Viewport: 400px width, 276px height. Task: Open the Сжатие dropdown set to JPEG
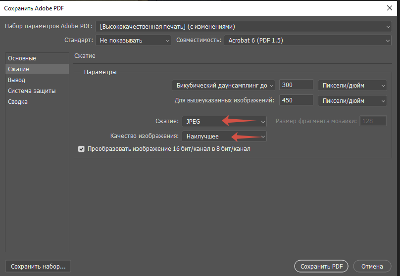tap(224, 121)
